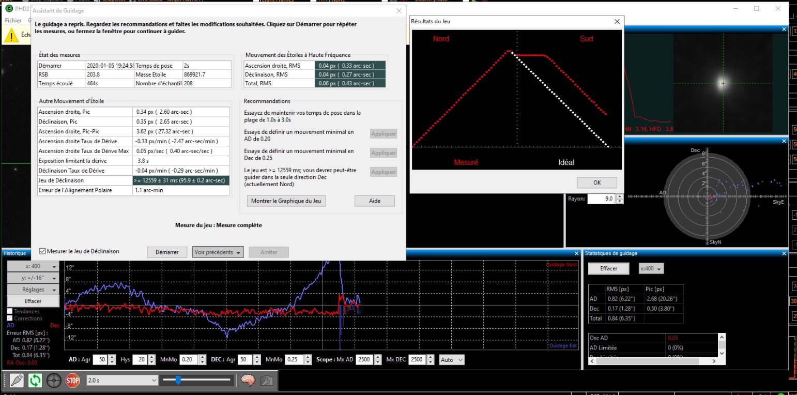
Task: Click Appliquer for Dec minimum movement 0.25
Action: (x=384, y=153)
